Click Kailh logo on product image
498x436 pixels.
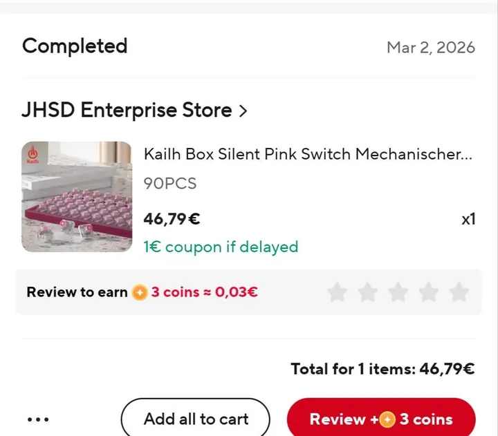pos(33,153)
